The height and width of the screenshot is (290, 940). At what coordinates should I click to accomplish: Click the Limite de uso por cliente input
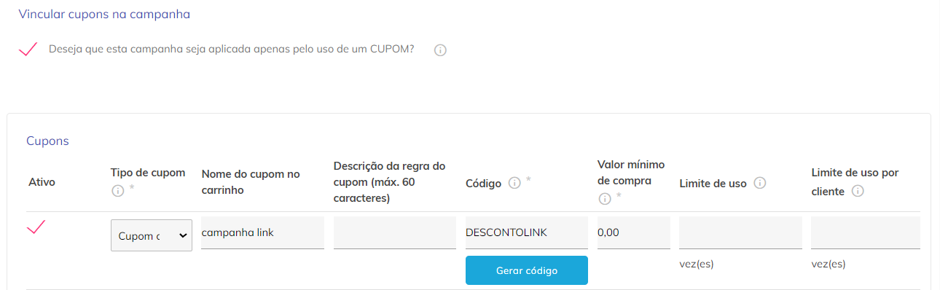tap(866, 232)
